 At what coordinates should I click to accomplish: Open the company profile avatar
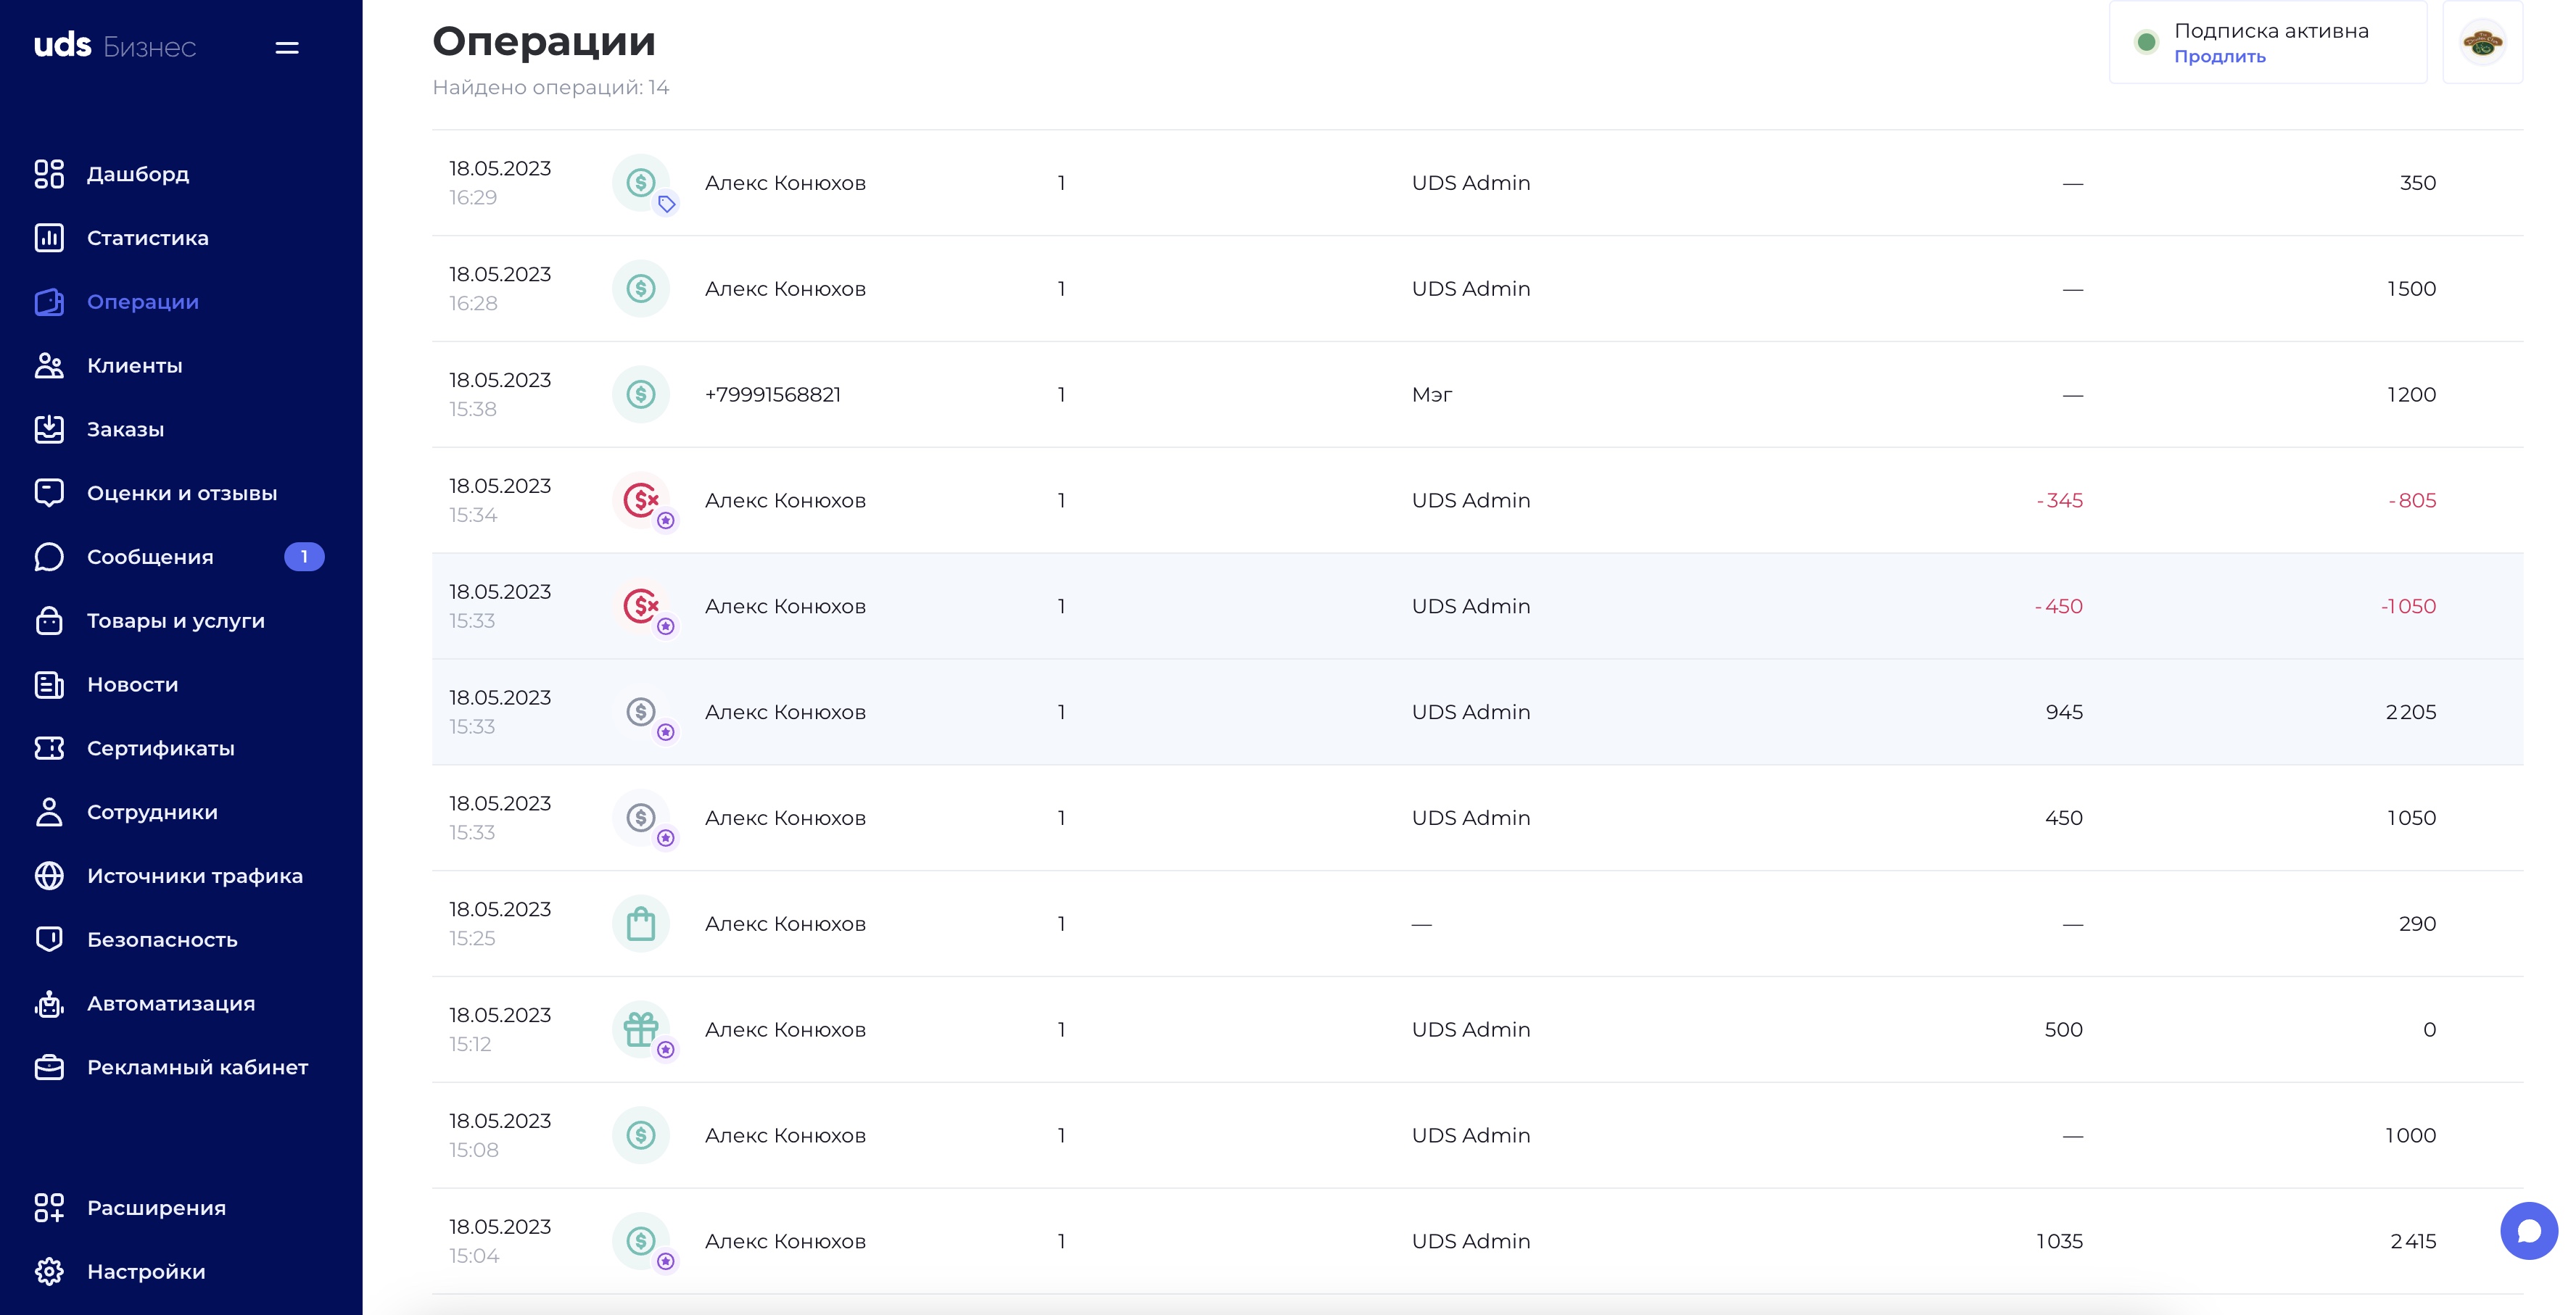2482,43
